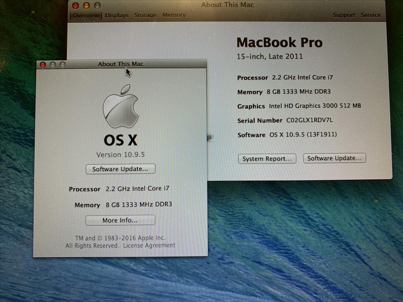Viewport: 403px width, 302px height.
Task: Click memory value in large window
Action: (x=299, y=92)
